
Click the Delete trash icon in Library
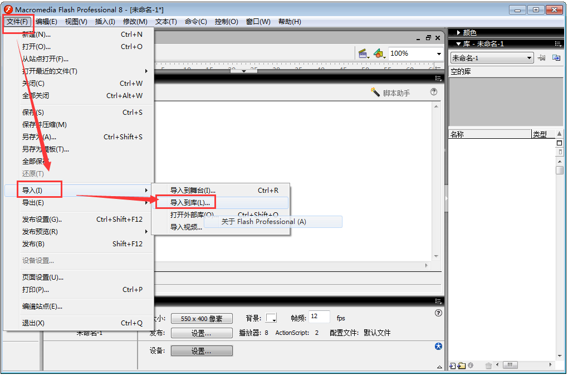click(488, 366)
